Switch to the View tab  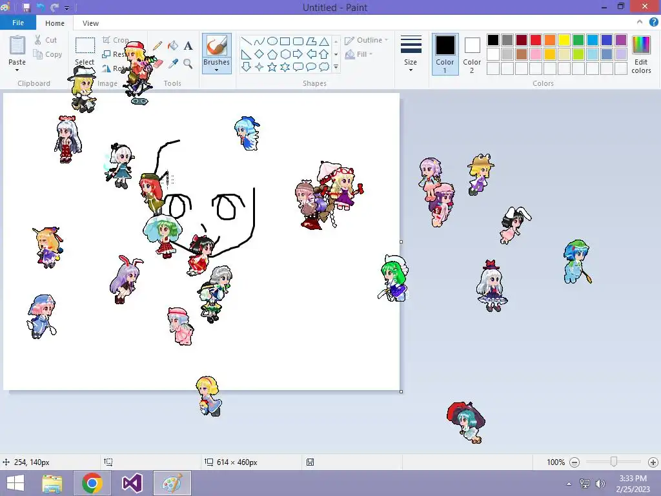(90, 23)
